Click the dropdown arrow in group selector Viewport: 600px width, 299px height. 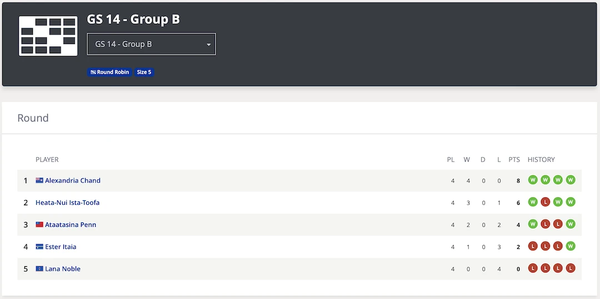(x=208, y=45)
